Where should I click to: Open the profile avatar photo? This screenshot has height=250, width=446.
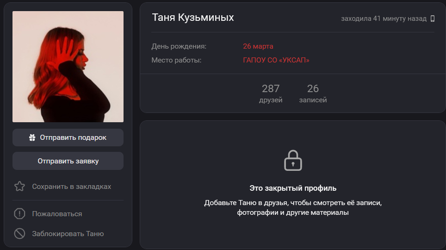click(x=68, y=67)
